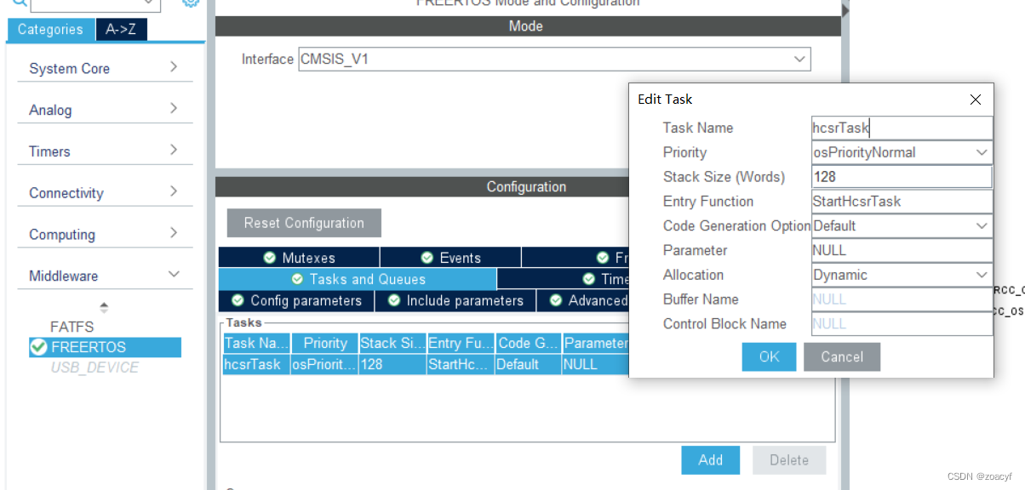The image size is (1025, 490).
Task: Click check icon on Tasks and Queues tab
Action: pyautogui.click(x=297, y=279)
